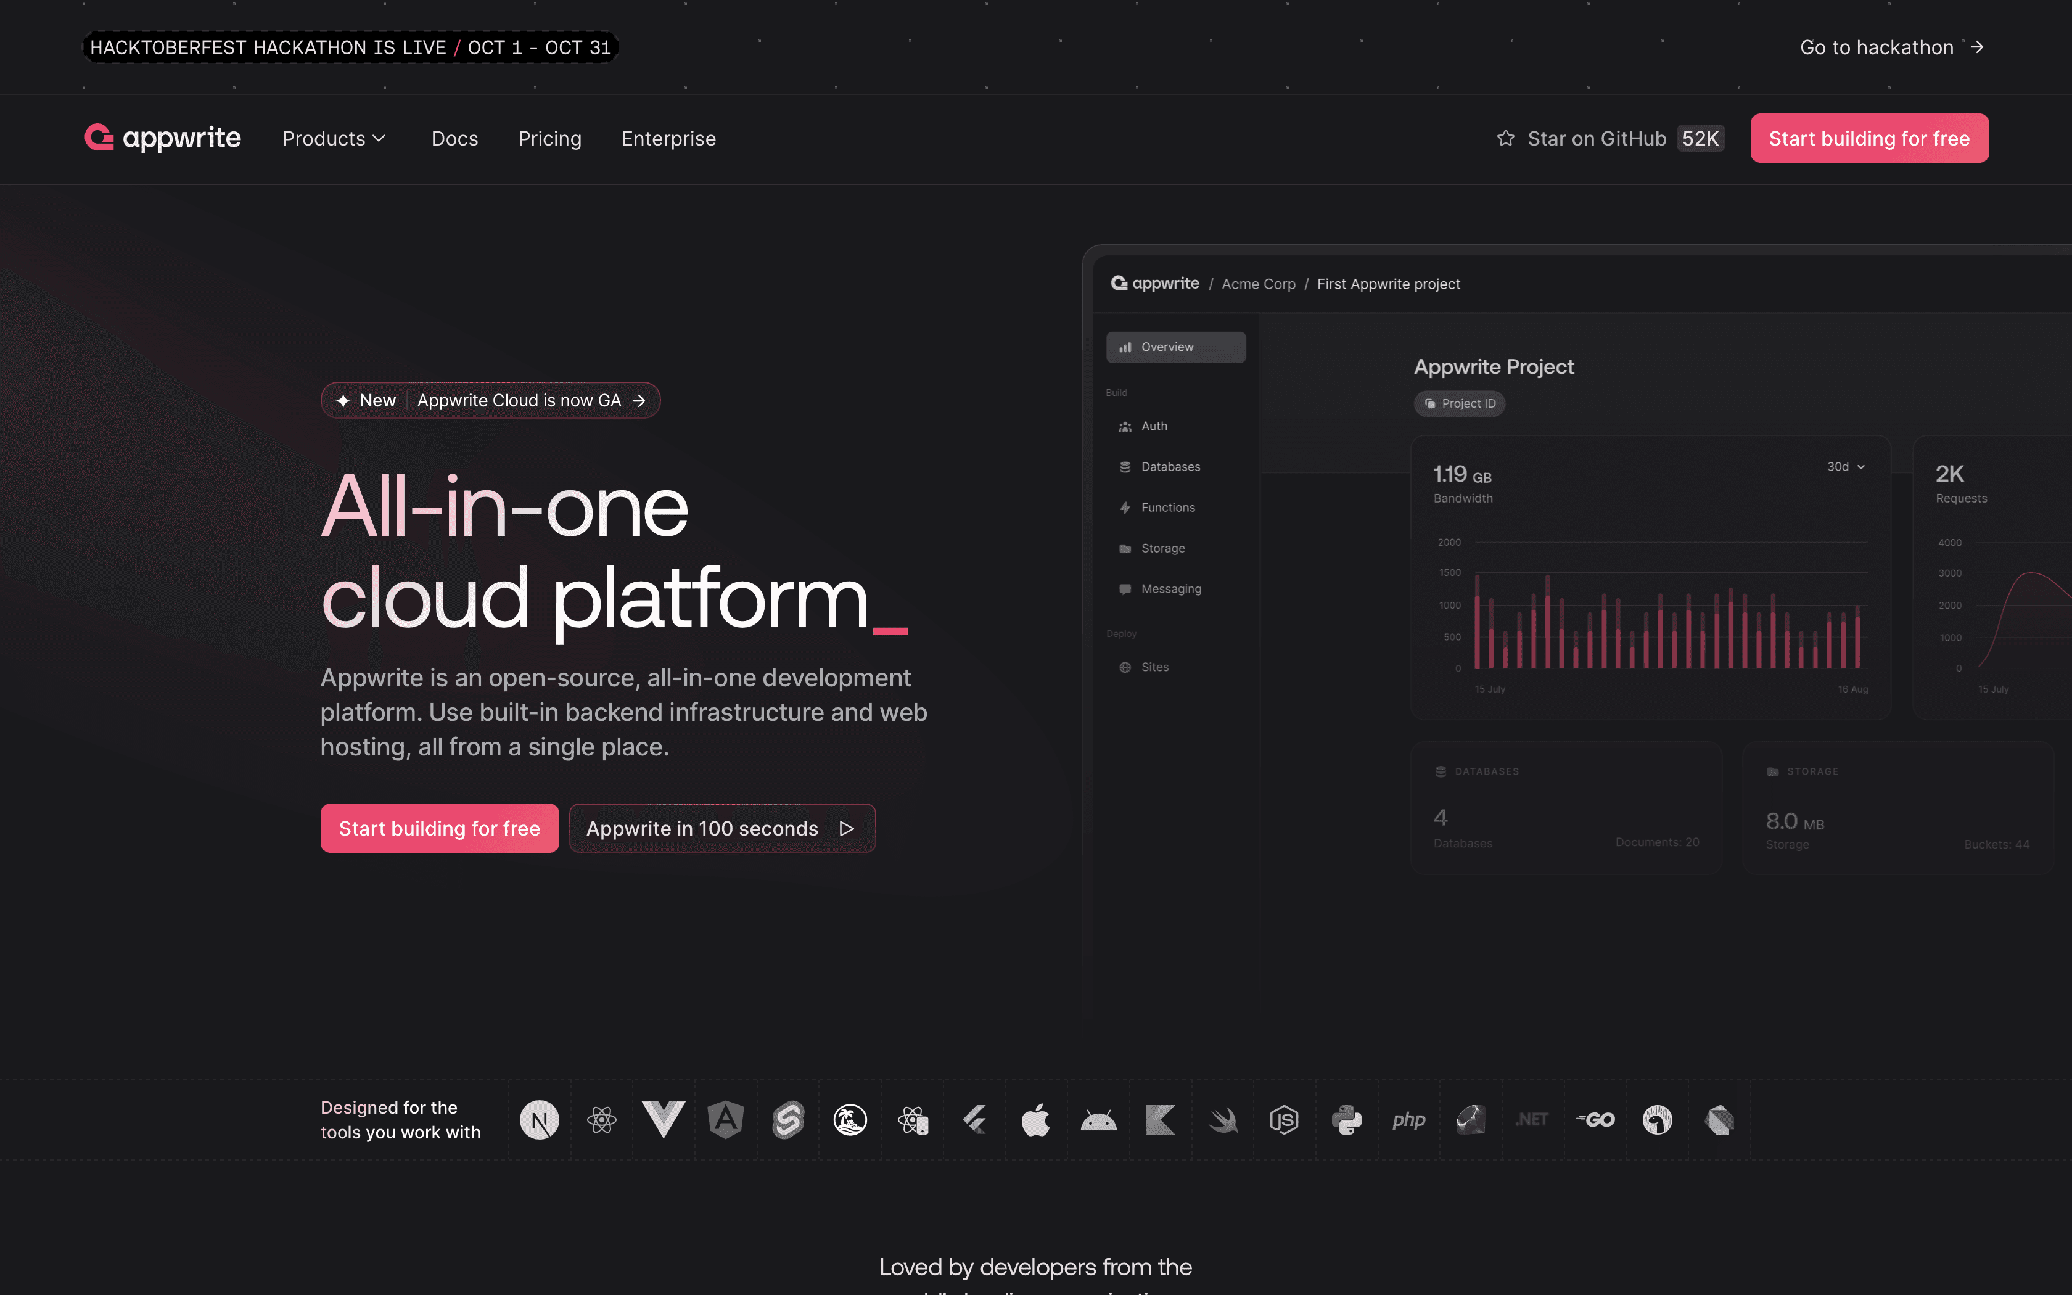
Task: Click the Databases stats card showing 4
Action: pyautogui.click(x=1566, y=808)
